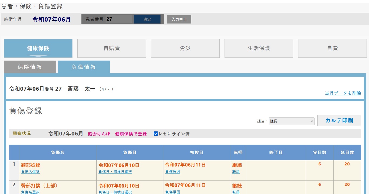This screenshot has width=369, height=194.
Task: Open the 生活保護 tab
Action: [259, 48]
